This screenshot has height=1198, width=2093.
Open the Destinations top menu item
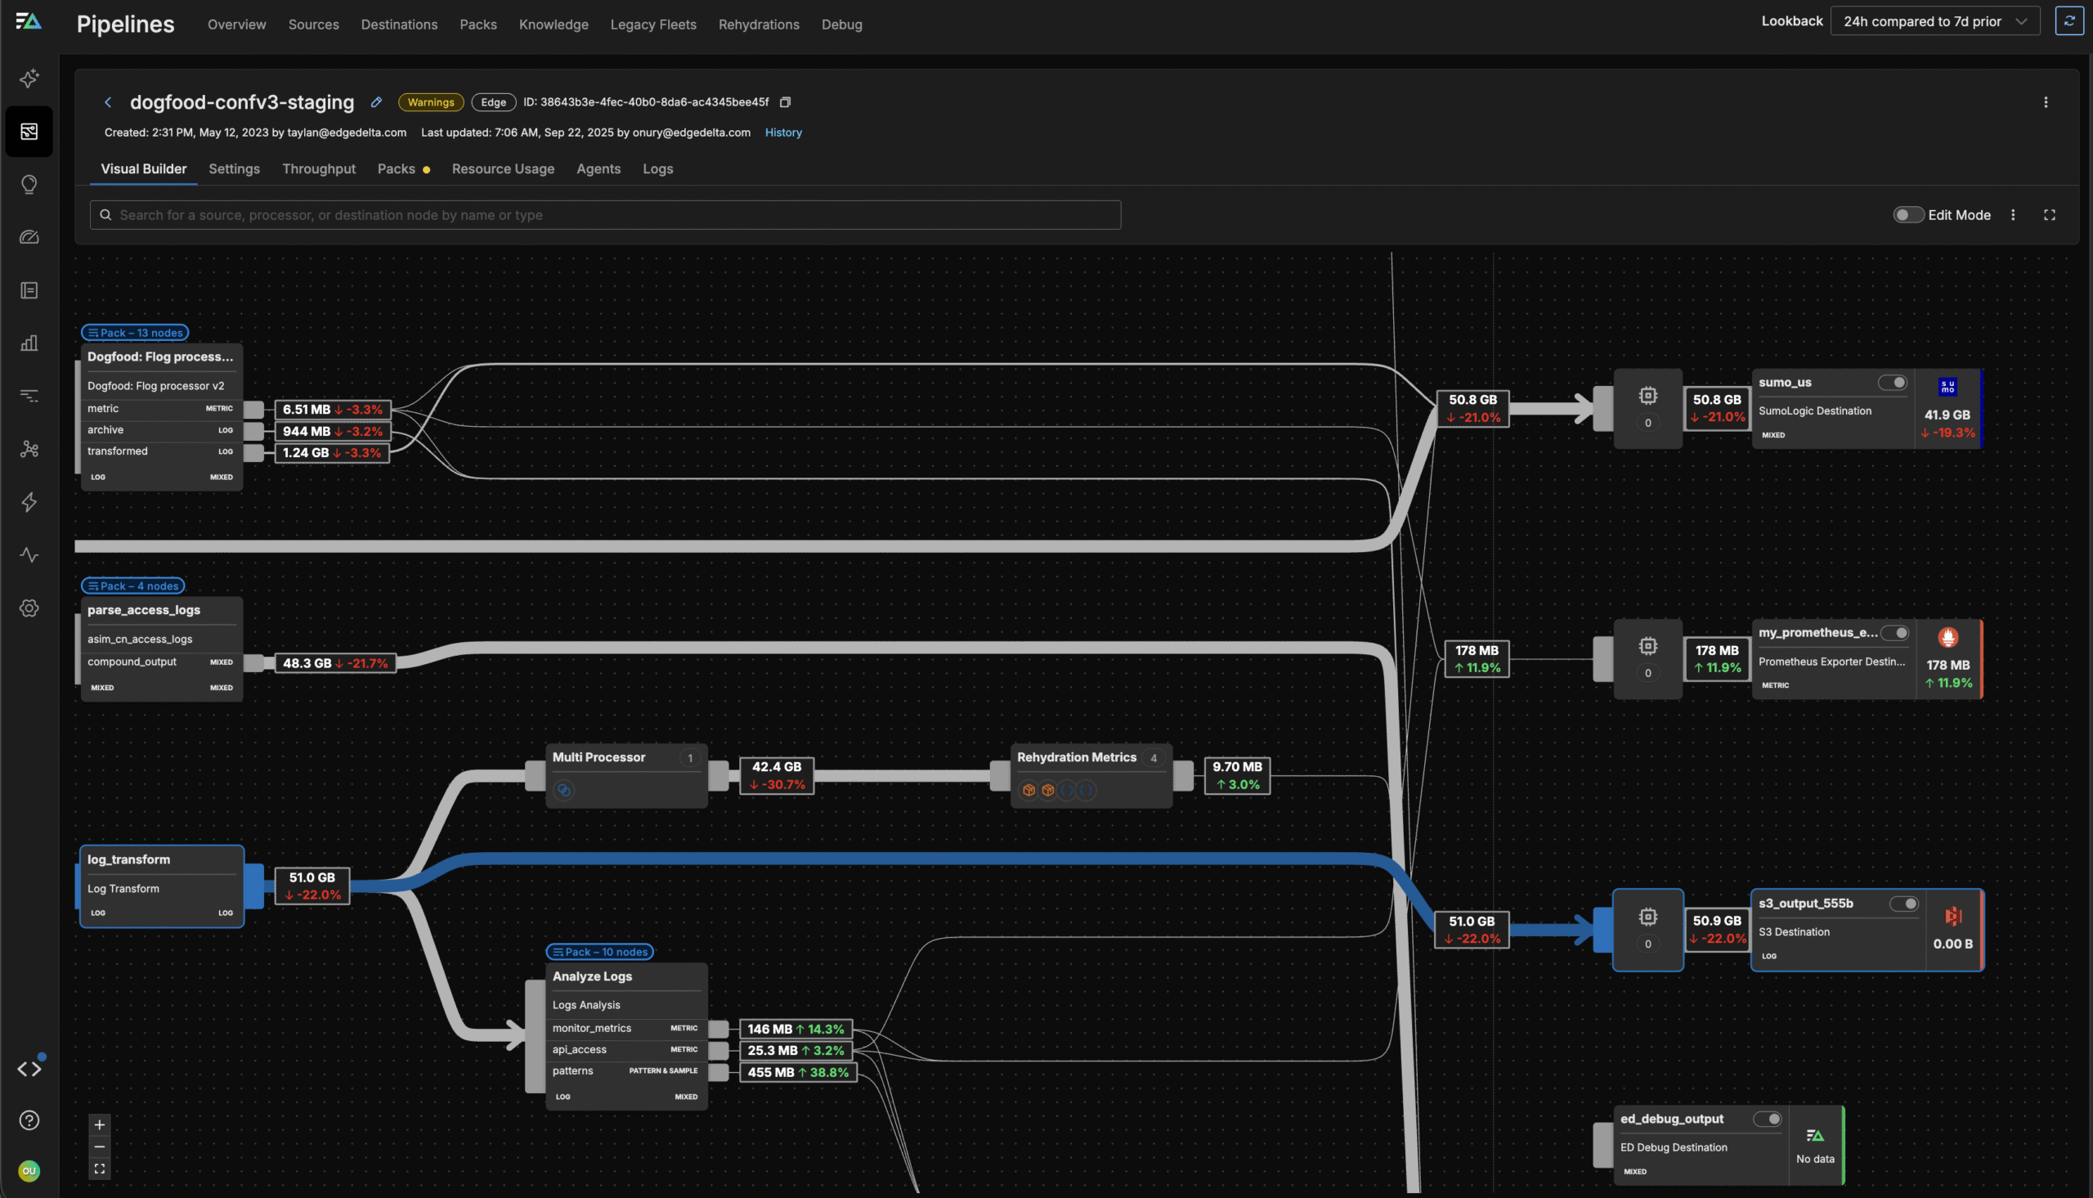click(399, 25)
